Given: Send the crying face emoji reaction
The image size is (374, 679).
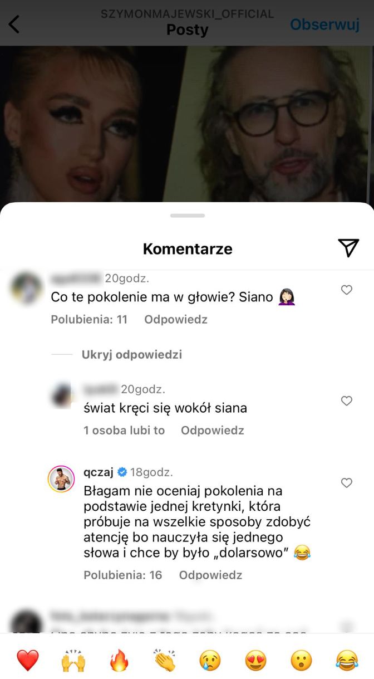Looking at the screenshot, I should point(210,661).
